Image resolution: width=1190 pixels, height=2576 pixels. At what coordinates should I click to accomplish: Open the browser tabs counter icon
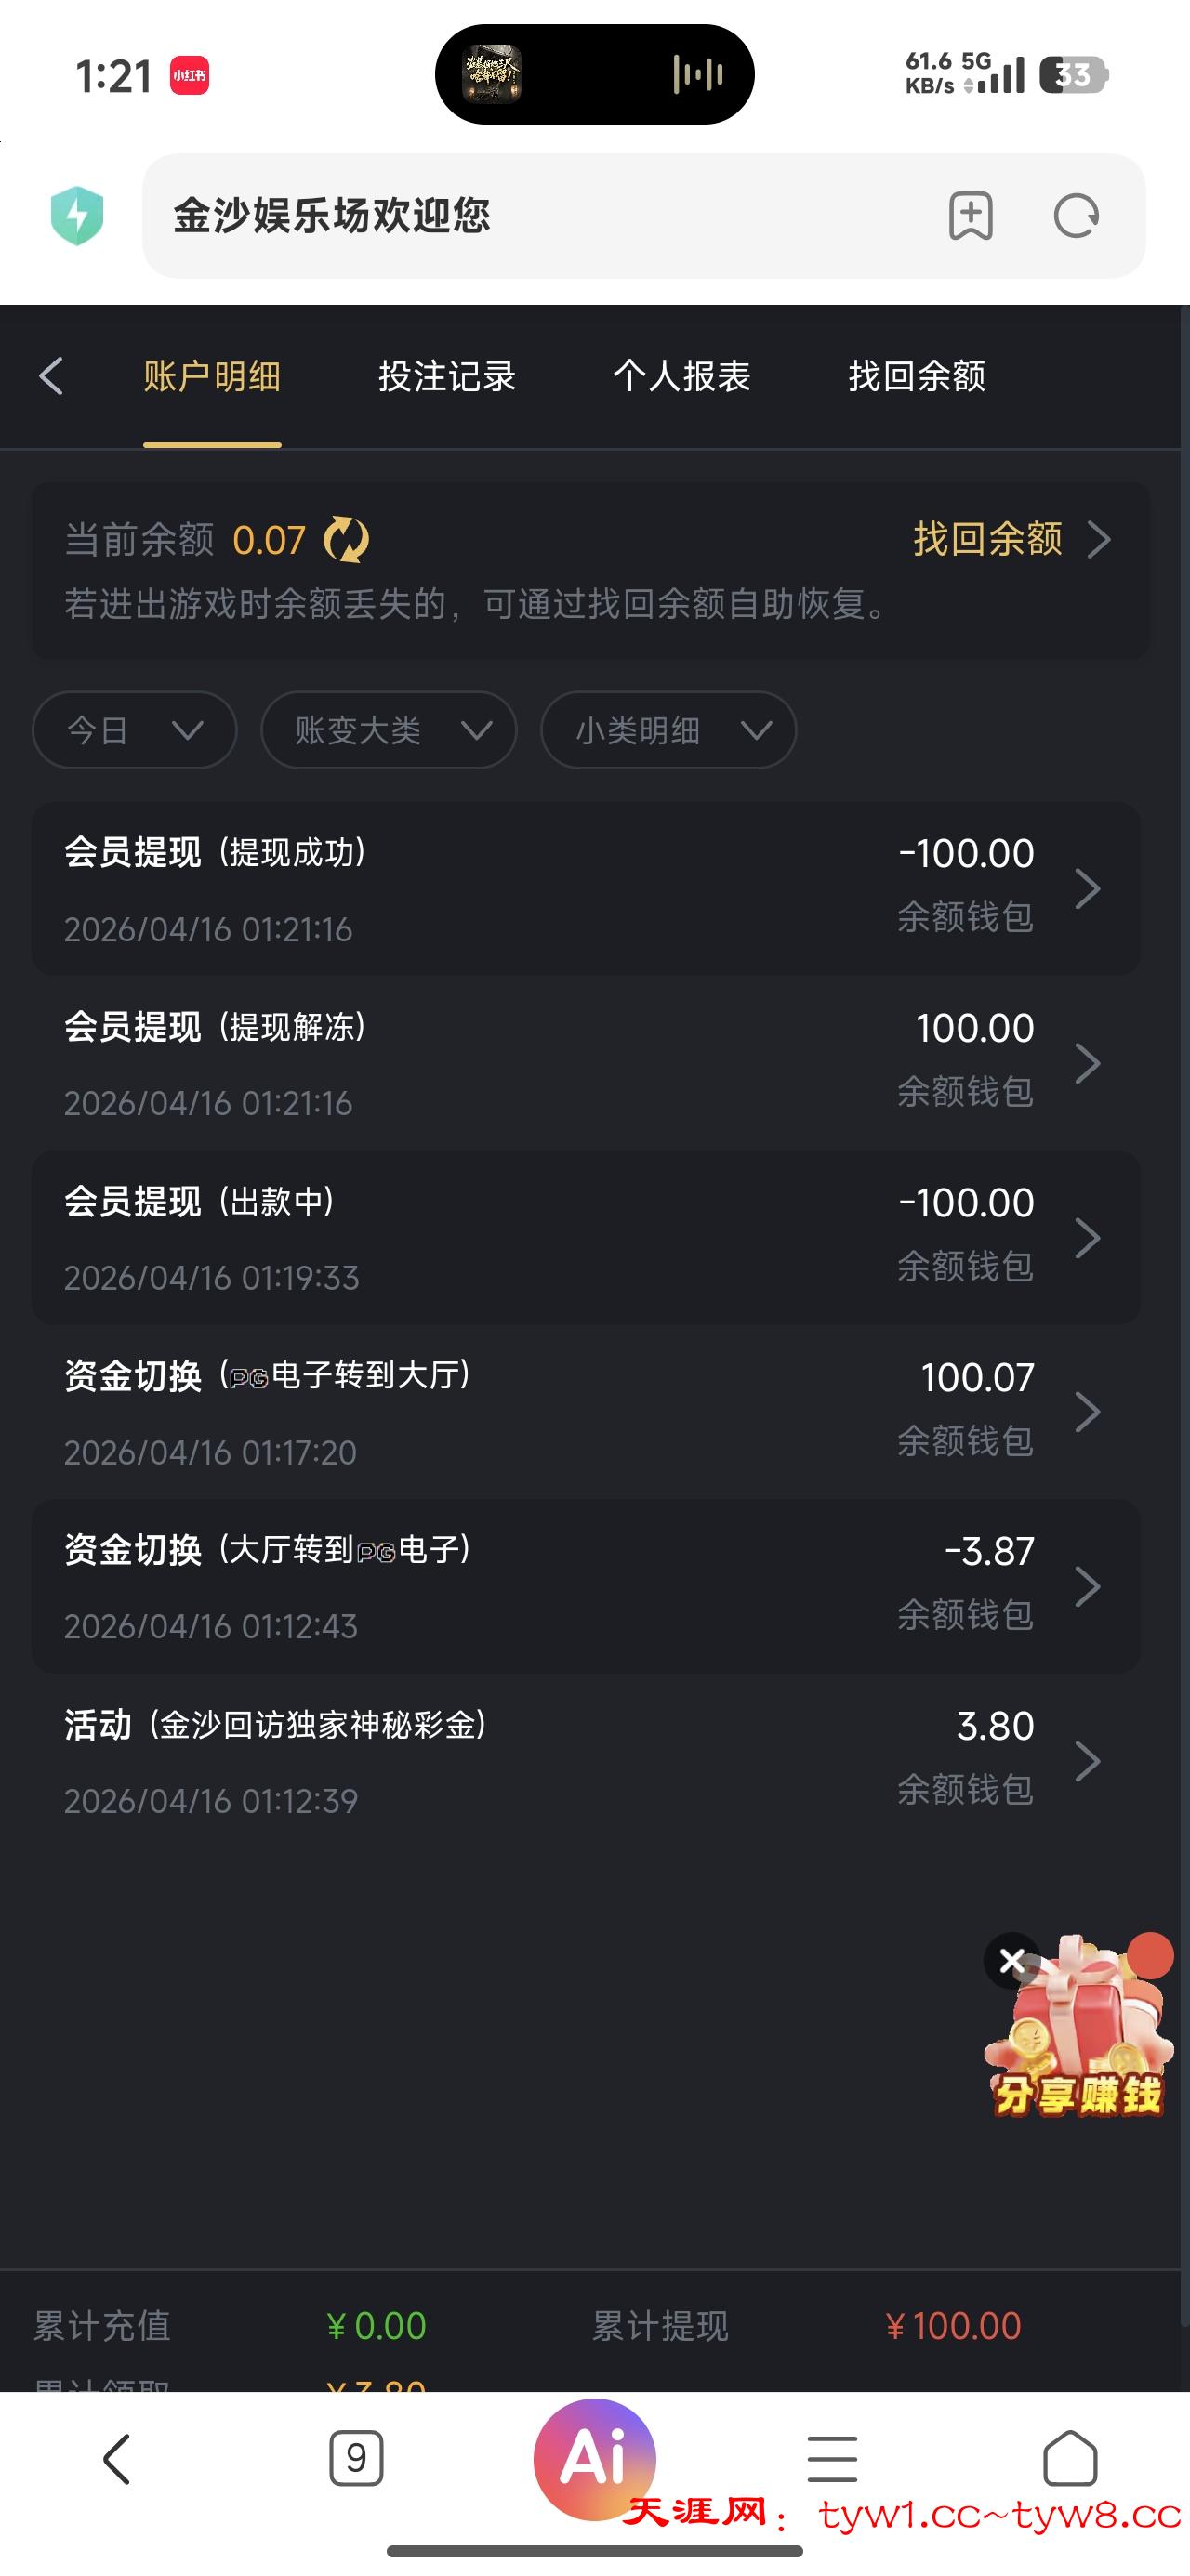coord(356,2457)
